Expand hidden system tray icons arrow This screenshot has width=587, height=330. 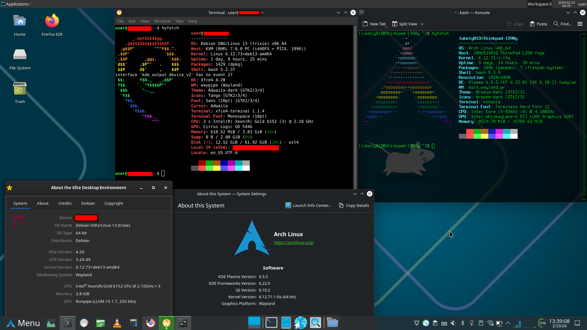pos(508,323)
